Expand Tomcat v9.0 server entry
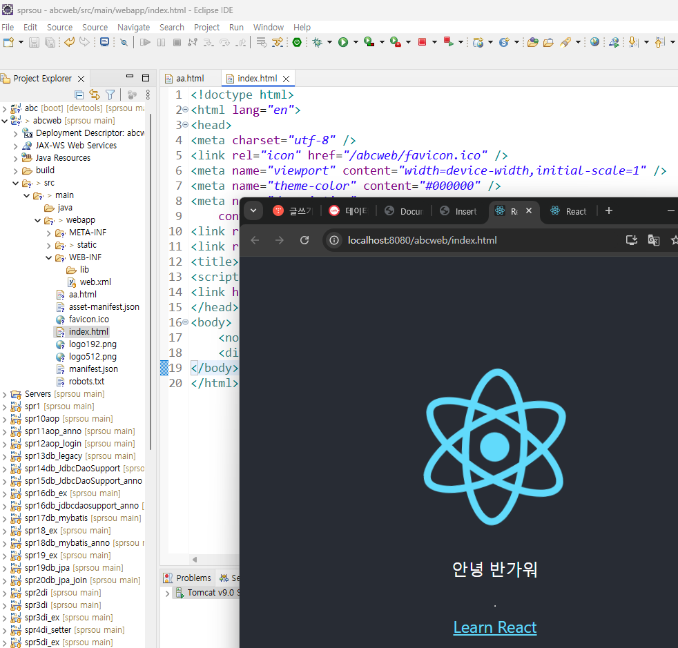678x648 pixels. click(167, 593)
